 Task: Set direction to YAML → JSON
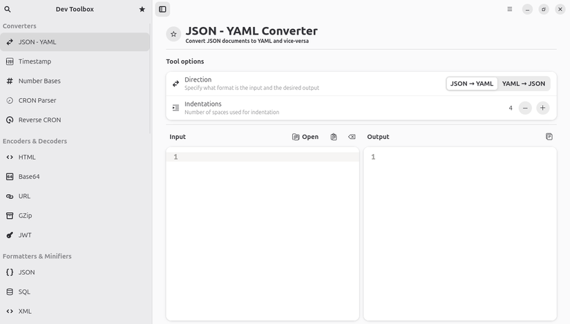(524, 84)
